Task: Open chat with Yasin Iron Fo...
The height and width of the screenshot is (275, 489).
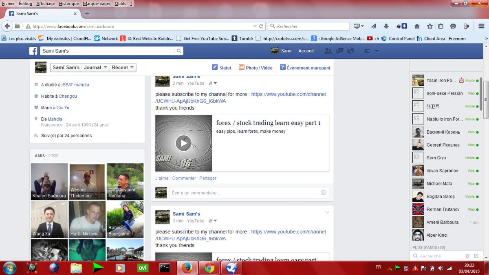Action: (445, 80)
